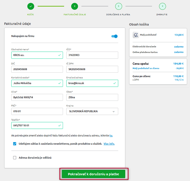Image resolution: width=190 pixels, height=181 pixels.
Task: Click the Ulica street input field
Action: (37, 97)
